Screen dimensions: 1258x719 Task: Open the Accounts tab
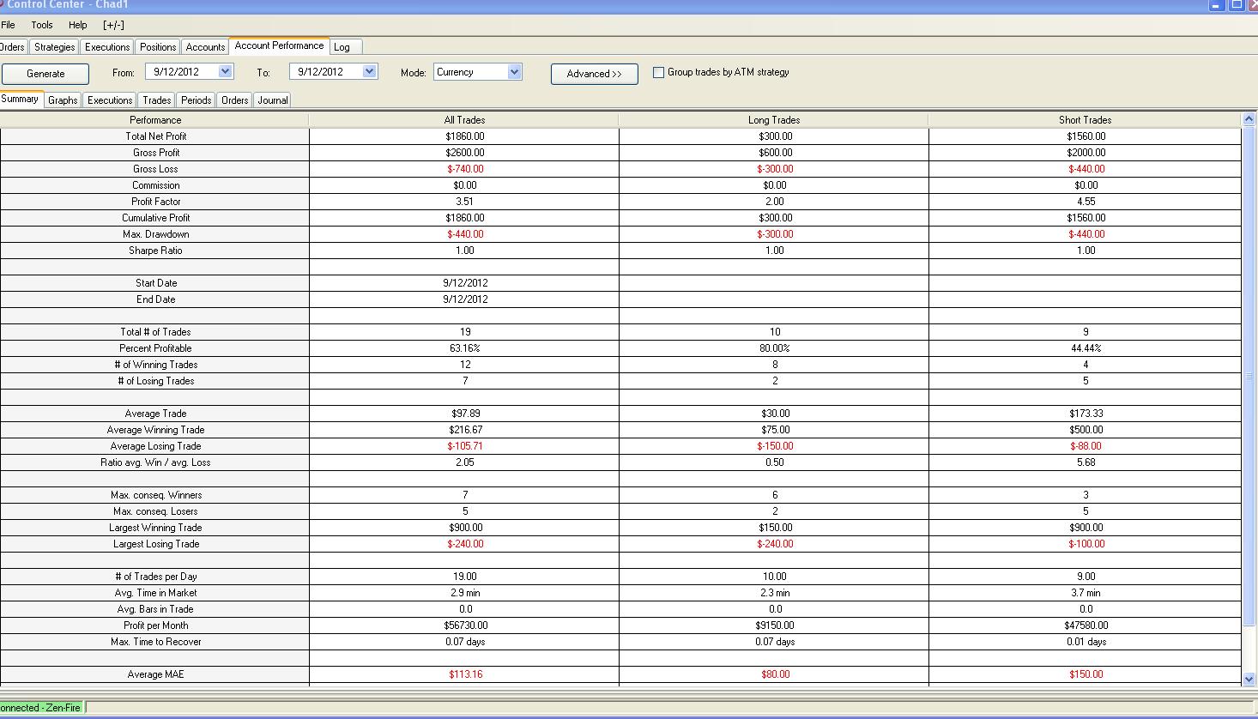coord(205,47)
